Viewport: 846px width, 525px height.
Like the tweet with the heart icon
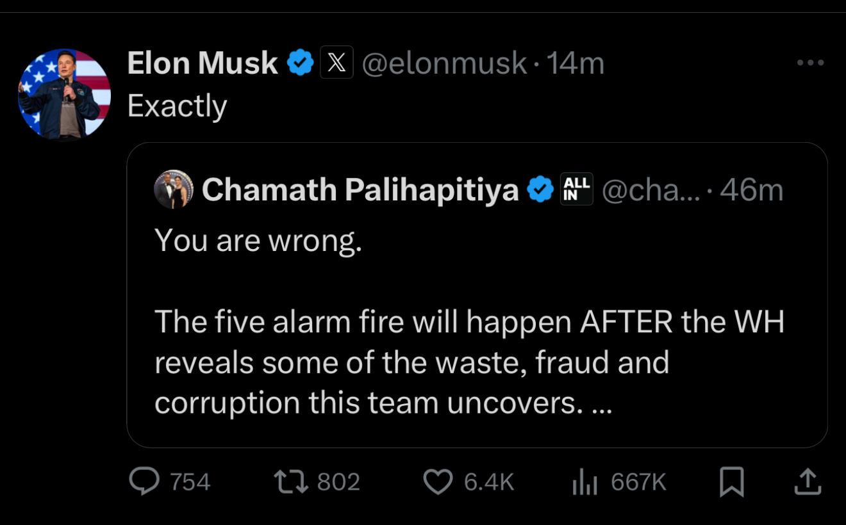pyautogui.click(x=438, y=482)
